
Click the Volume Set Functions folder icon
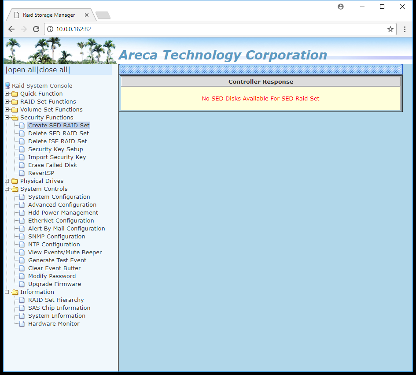15,110
